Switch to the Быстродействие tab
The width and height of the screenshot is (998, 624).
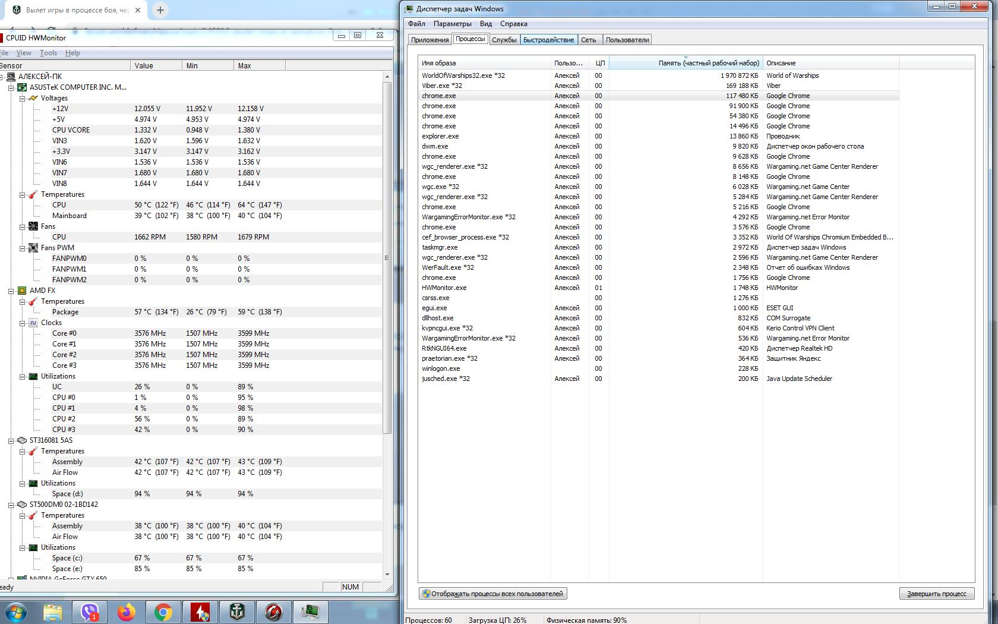click(548, 40)
